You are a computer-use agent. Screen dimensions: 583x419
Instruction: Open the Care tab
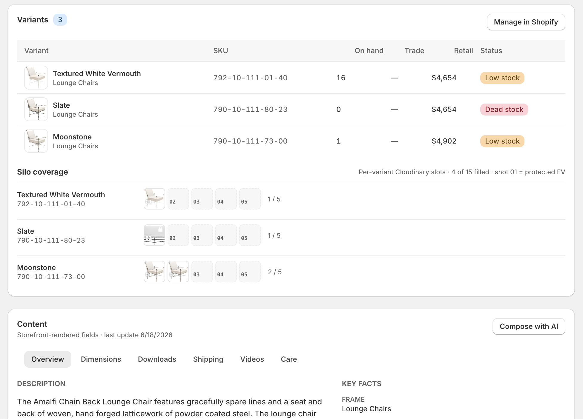coord(289,359)
